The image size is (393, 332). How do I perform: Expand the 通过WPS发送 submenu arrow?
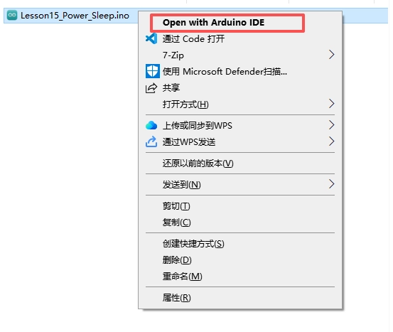click(331, 141)
